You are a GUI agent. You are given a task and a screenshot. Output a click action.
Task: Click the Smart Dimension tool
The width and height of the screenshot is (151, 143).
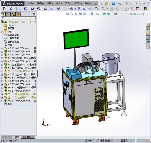[x=11, y=9]
